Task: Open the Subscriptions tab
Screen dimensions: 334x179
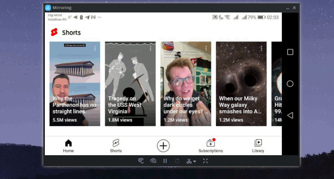Action: [210, 146]
